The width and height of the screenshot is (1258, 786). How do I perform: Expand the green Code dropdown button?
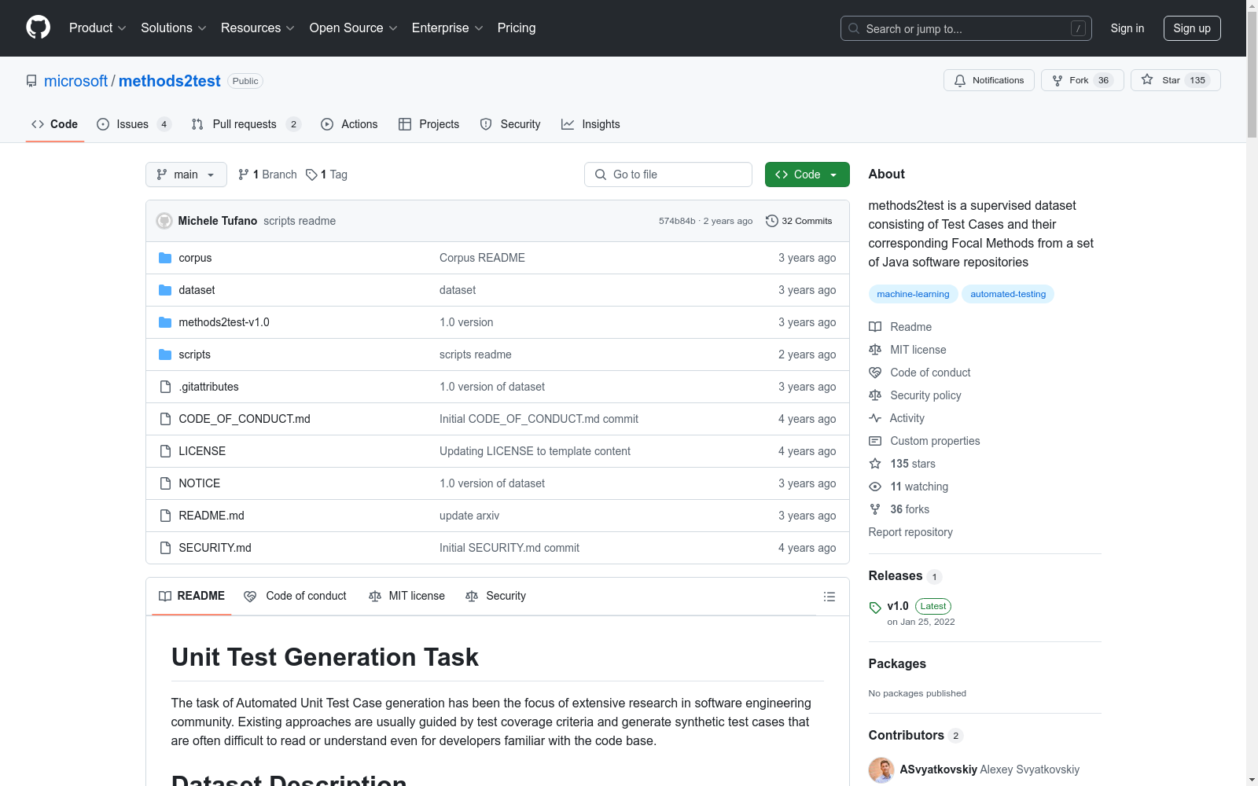[x=807, y=174]
